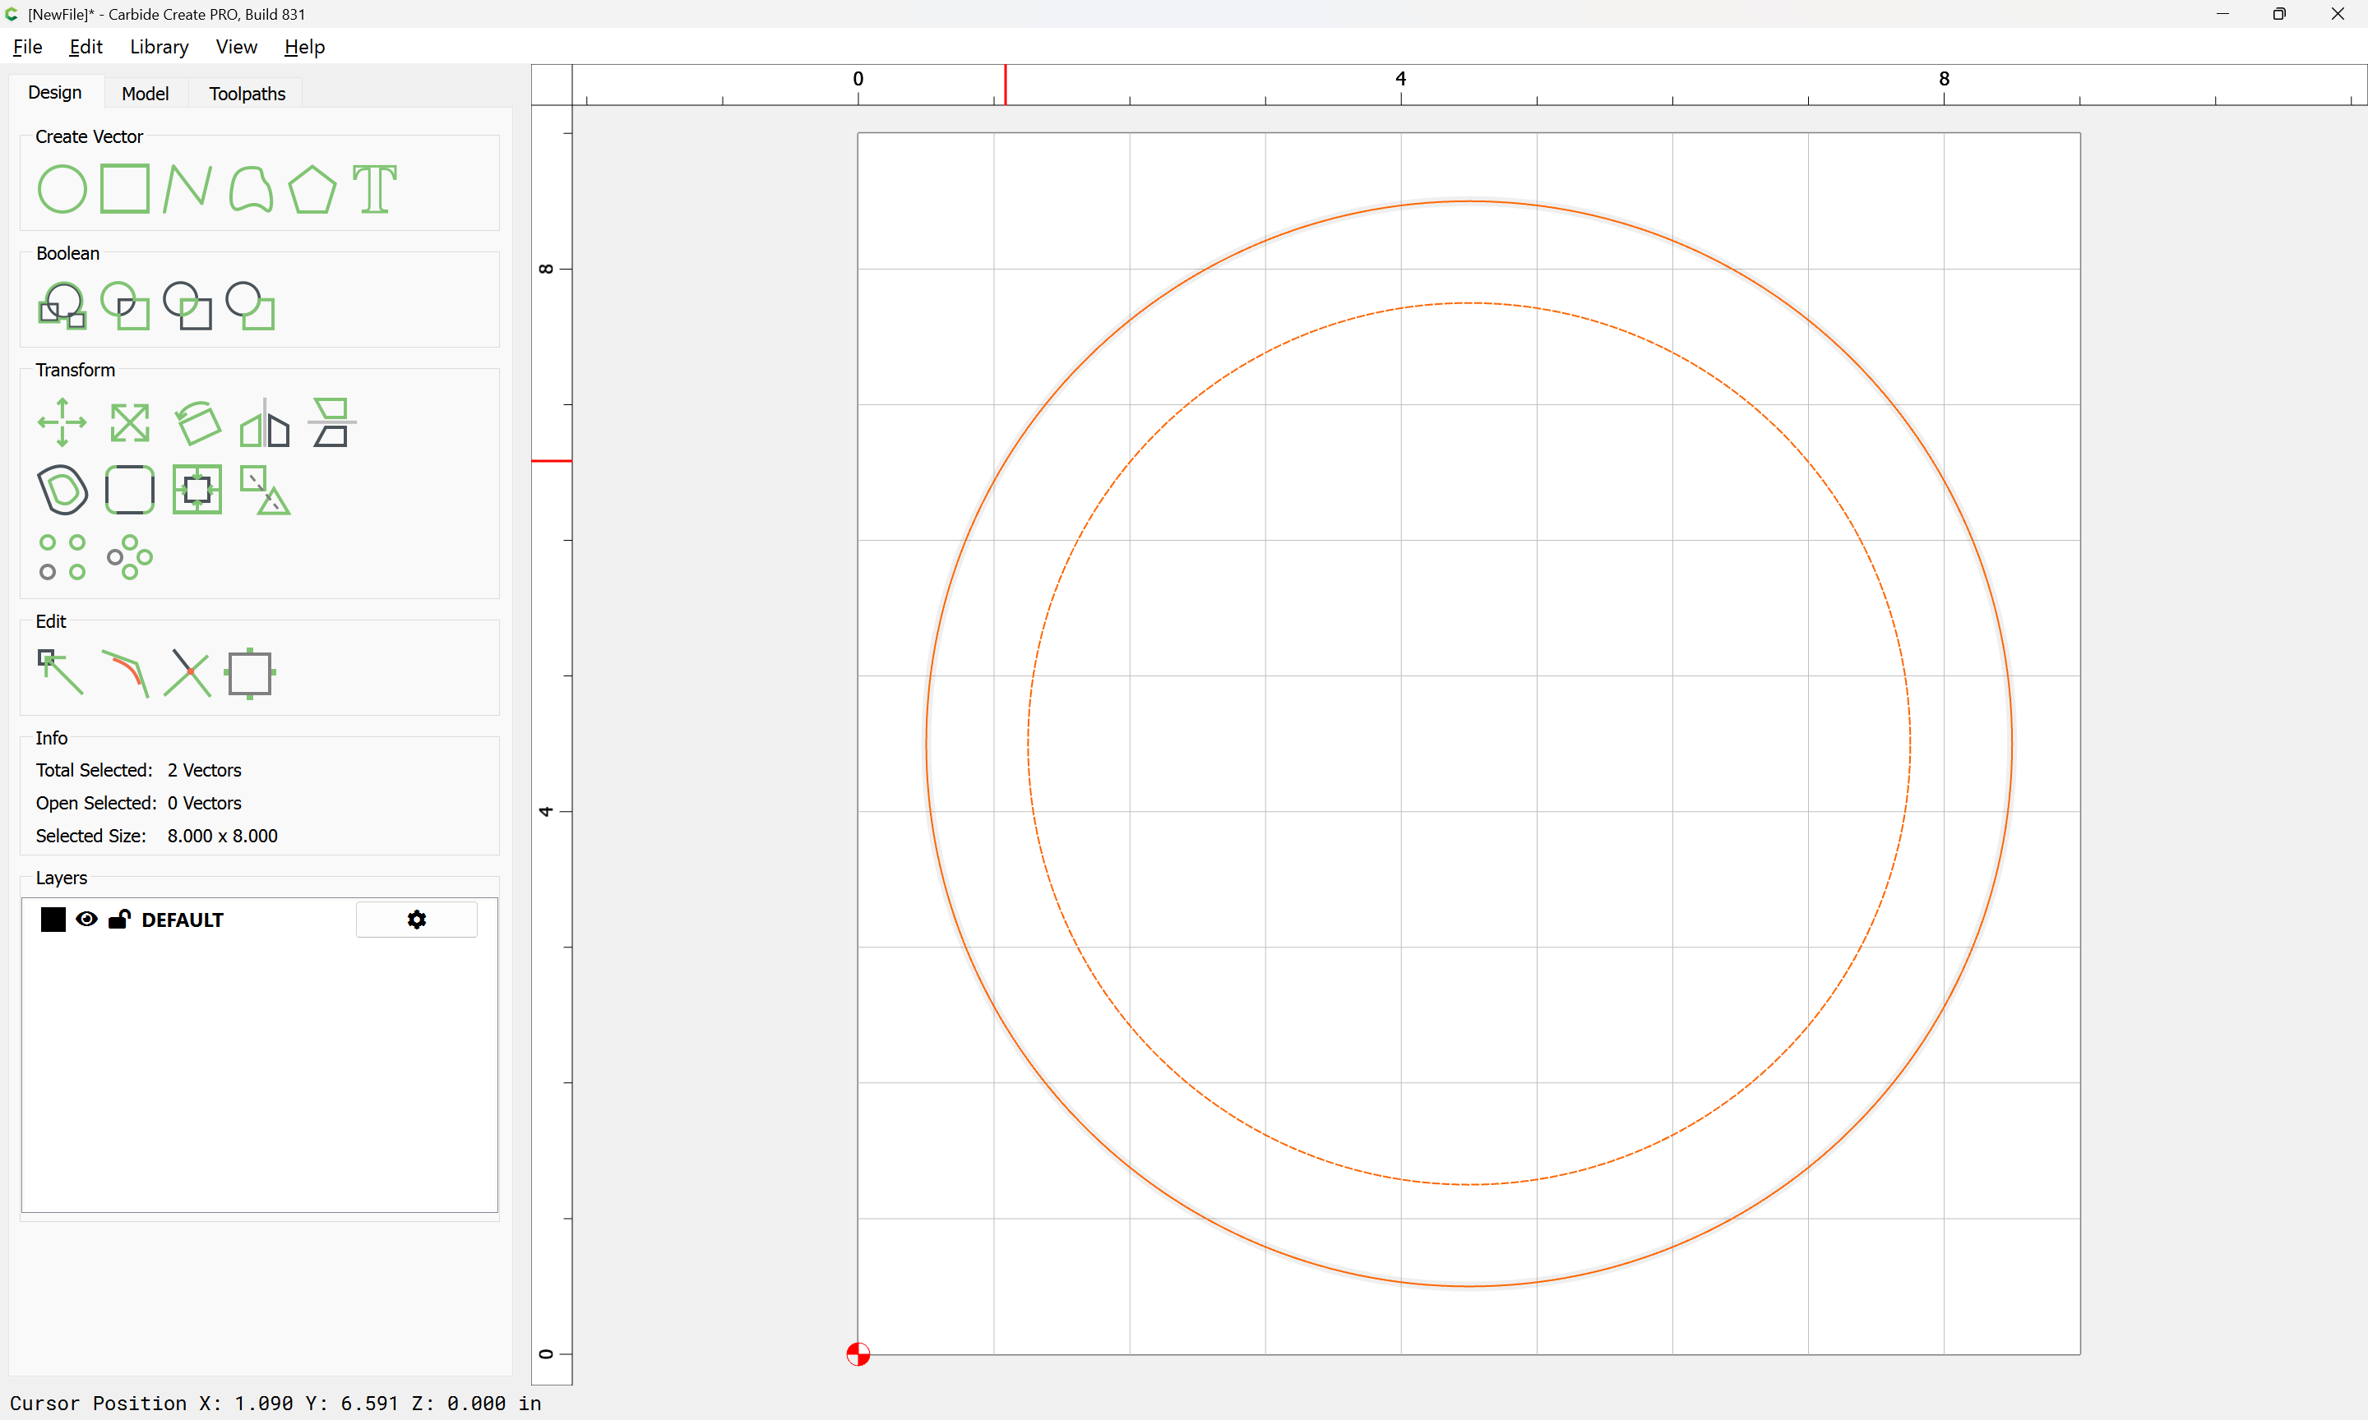
Task: Click the DEFAULT layer black color swatch
Action: (x=53, y=920)
